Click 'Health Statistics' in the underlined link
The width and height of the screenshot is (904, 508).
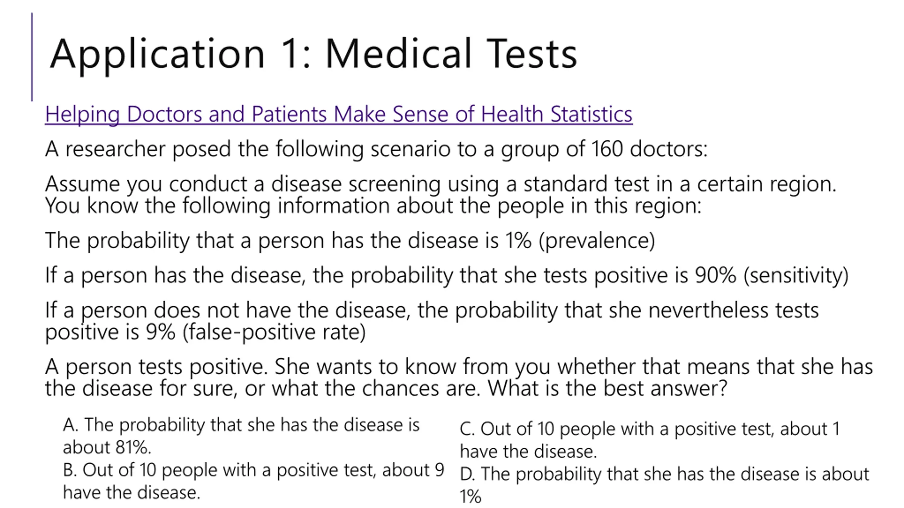coord(557,114)
